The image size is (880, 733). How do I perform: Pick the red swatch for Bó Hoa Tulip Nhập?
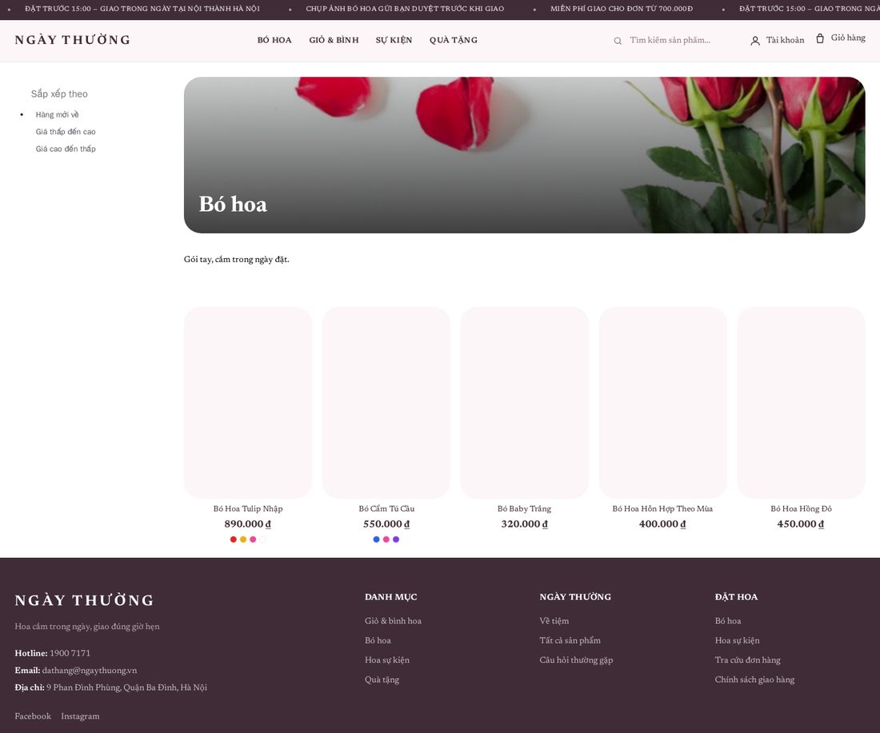(x=234, y=540)
